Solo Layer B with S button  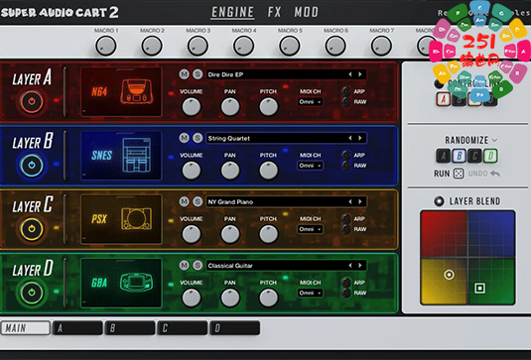pyautogui.click(x=198, y=138)
